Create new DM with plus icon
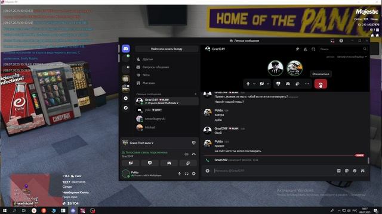This screenshot has width=382, height=214. [195, 94]
